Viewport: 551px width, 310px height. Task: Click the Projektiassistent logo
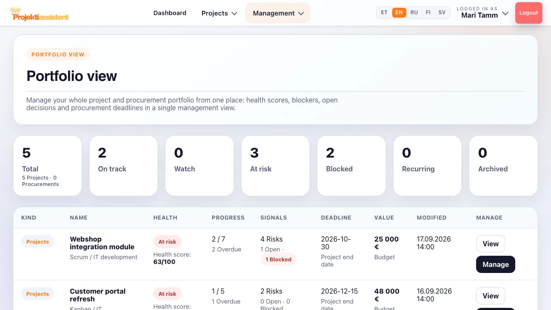[x=39, y=14]
